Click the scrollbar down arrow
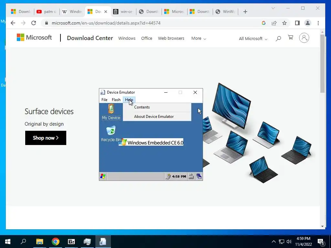This screenshot has width=331, height=248. click(x=322, y=226)
